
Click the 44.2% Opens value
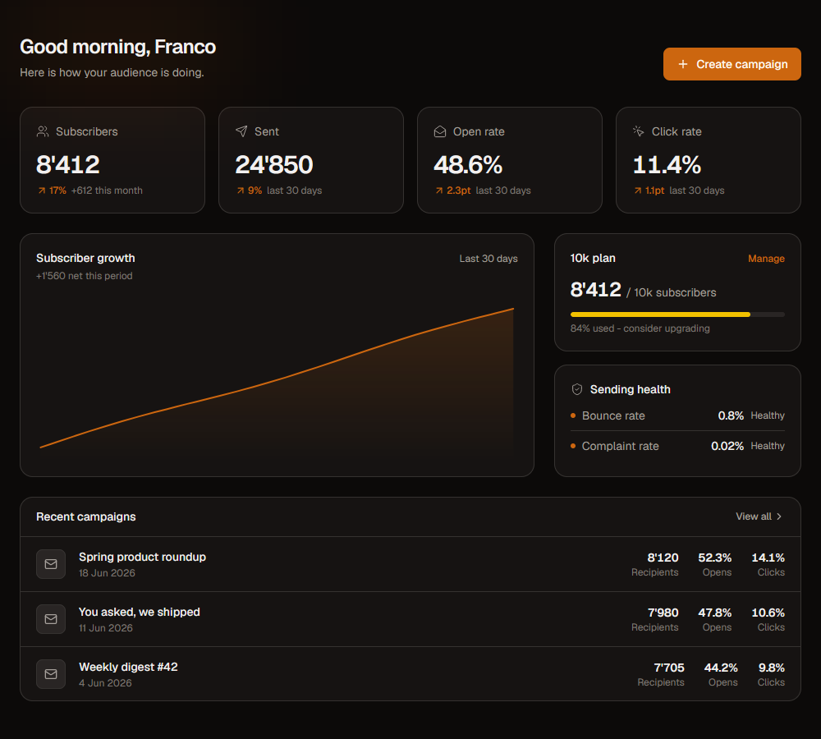(721, 668)
